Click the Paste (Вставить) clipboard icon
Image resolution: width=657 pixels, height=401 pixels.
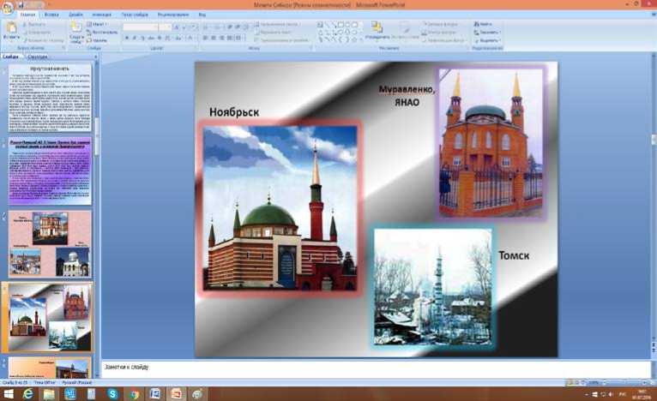(11, 29)
